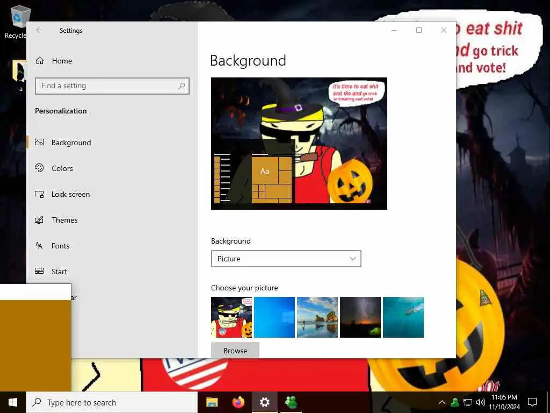550x413 pixels.
Task: Click the desktop preview image
Action: 299,144
